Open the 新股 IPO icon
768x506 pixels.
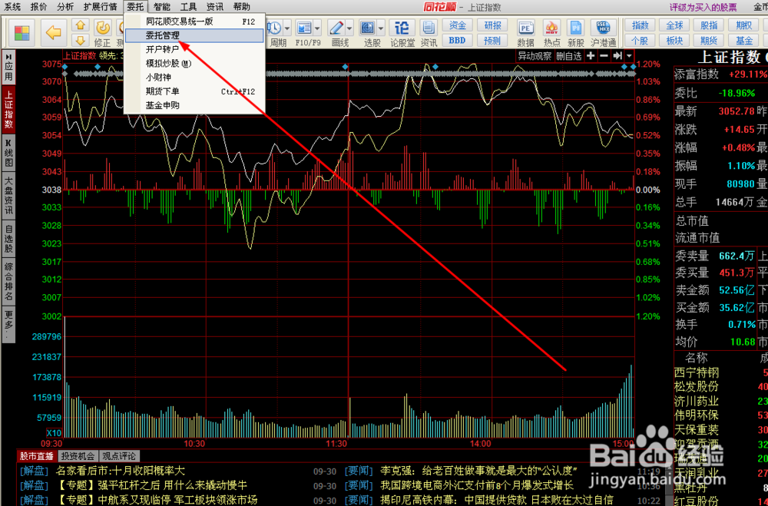pos(576,28)
